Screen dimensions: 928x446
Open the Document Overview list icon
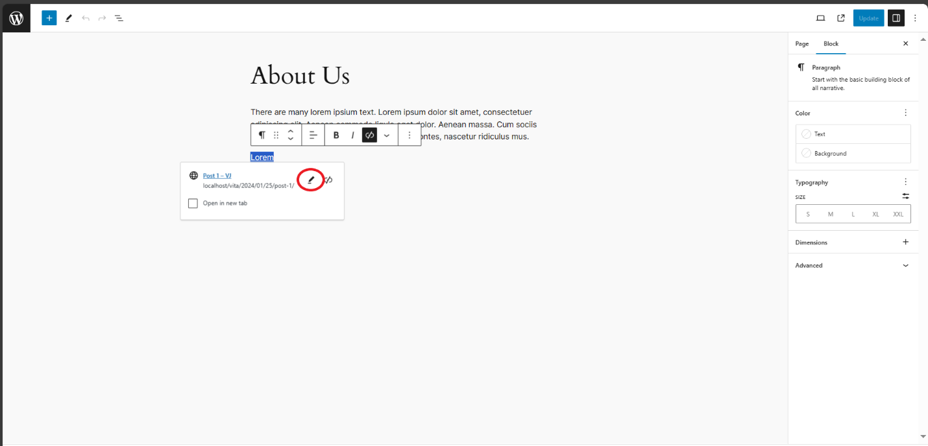click(119, 18)
